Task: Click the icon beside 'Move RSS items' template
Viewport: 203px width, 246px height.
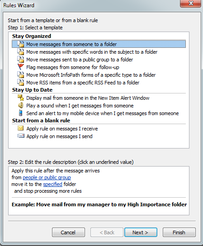Action: point(21,82)
